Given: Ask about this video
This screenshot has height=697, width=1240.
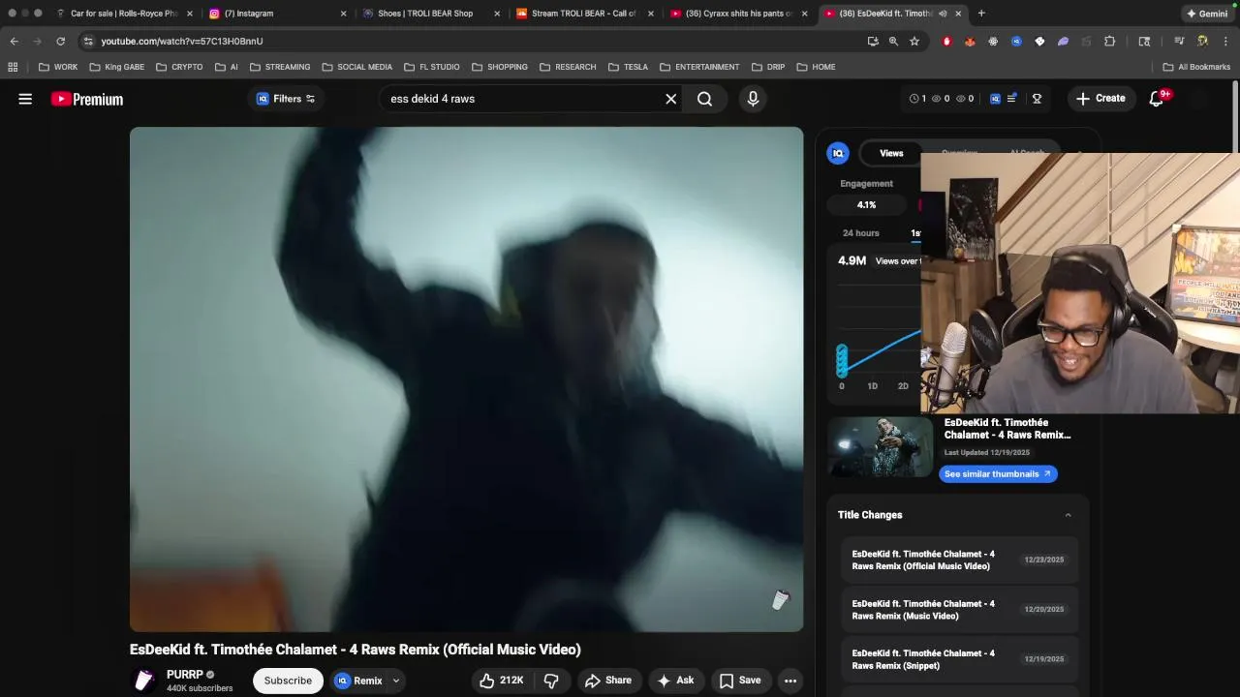Looking at the screenshot, I should pyautogui.click(x=675, y=681).
